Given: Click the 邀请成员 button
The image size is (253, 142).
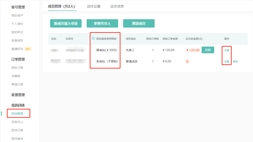Looking at the screenshot, I should (139, 23).
